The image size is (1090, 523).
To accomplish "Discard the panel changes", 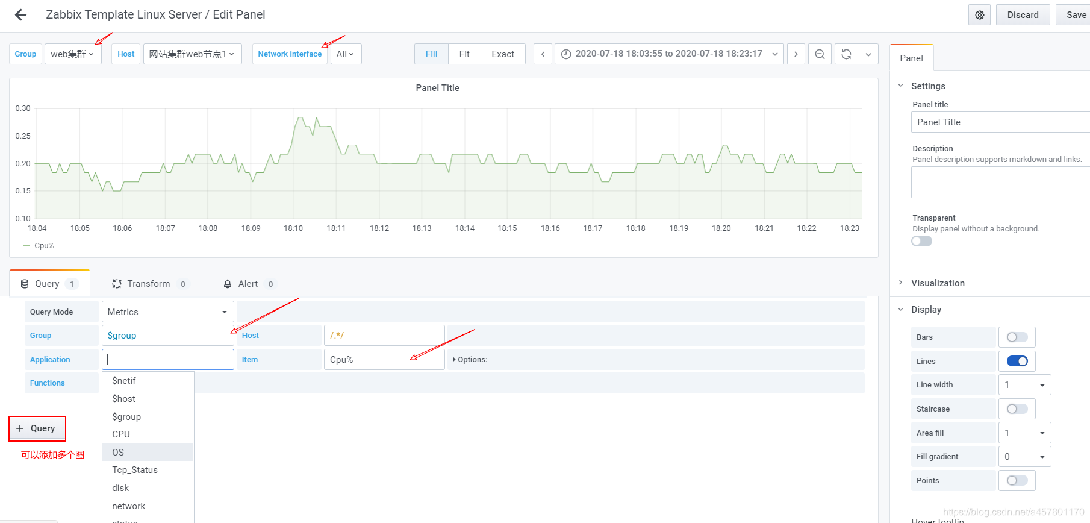I will [1023, 15].
